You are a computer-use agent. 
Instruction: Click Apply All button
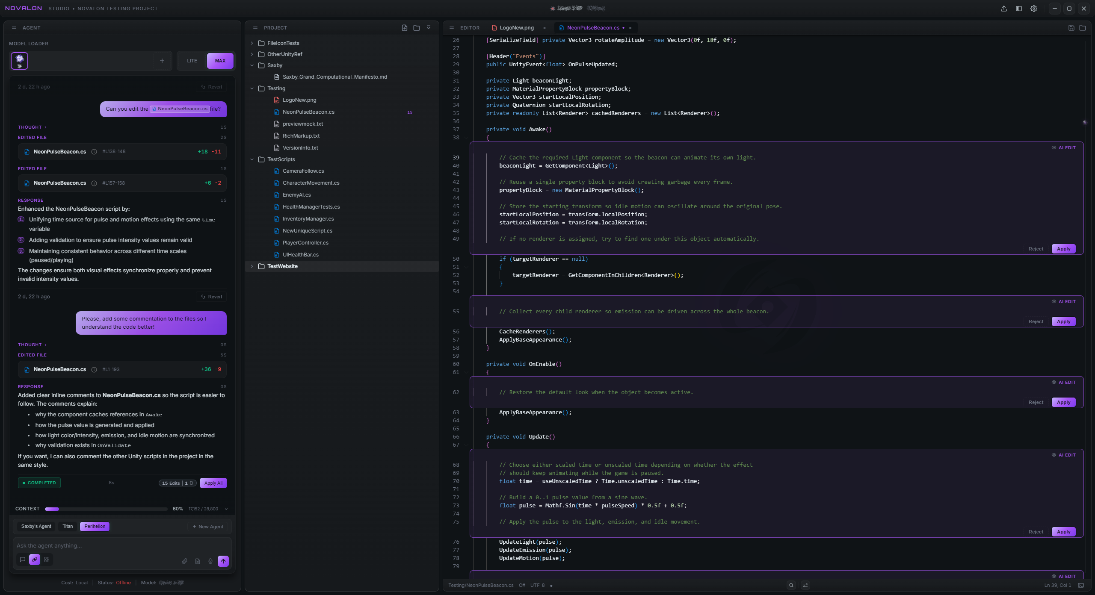click(x=213, y=483)
